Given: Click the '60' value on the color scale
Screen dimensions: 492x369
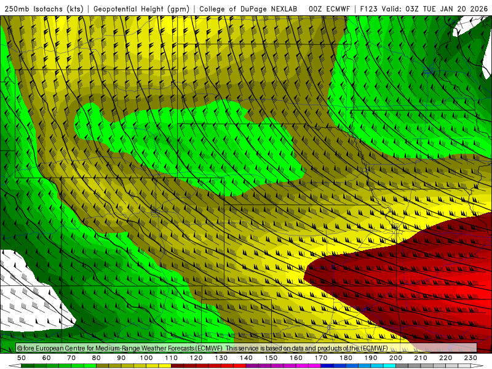Looking at the screenshot, I should pos(47,358).
